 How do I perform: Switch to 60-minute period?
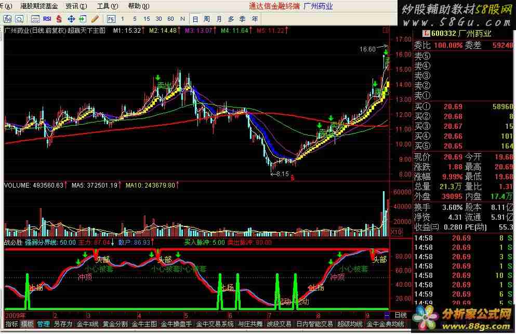click(x=170, y=19)
